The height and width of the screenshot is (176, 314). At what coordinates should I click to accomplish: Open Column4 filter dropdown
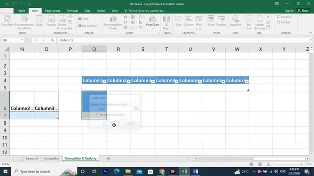coord(176,81)
